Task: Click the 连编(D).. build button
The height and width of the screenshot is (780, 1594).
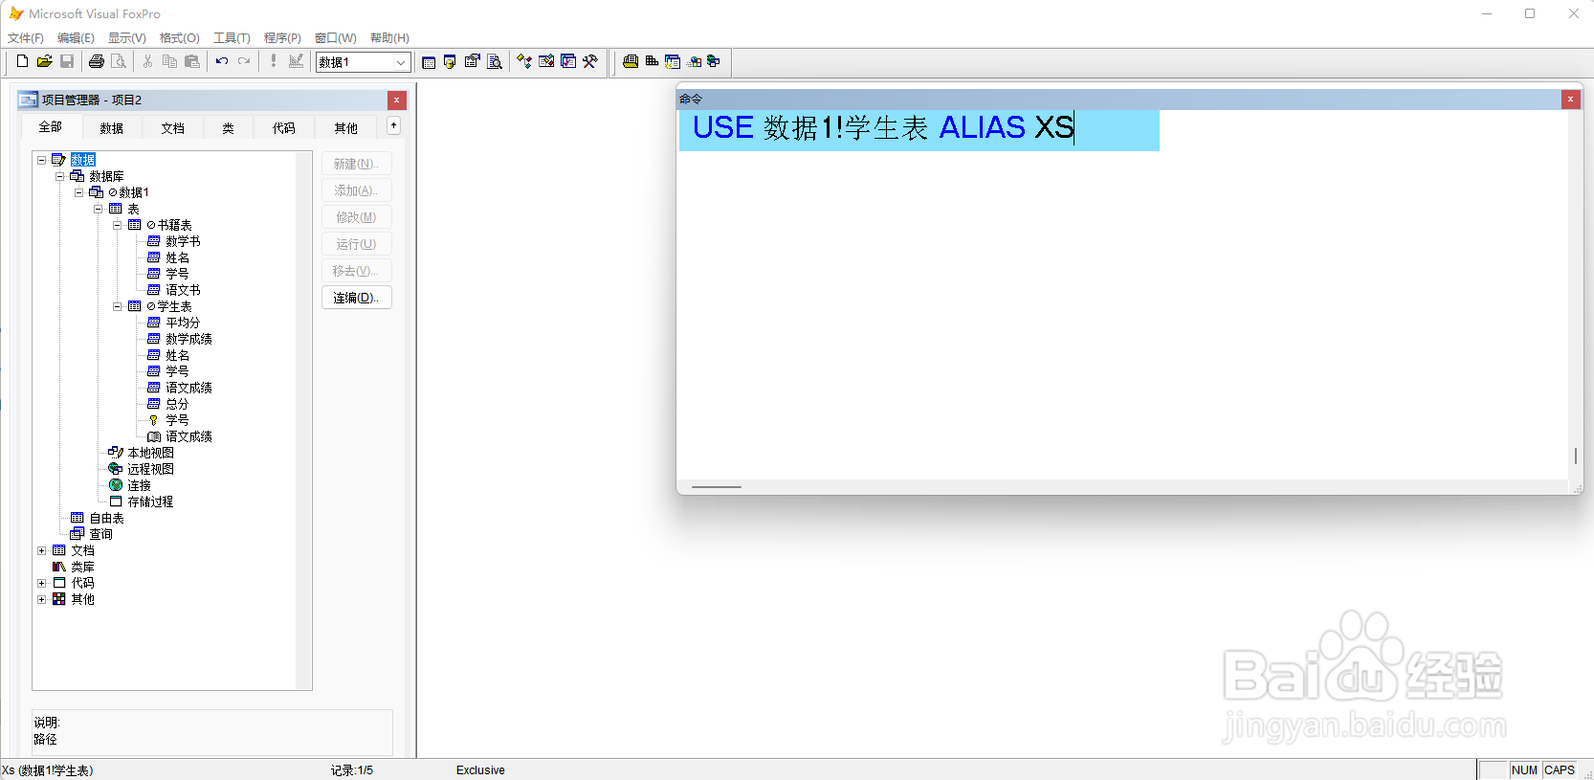Action: [x=356, y=298]
